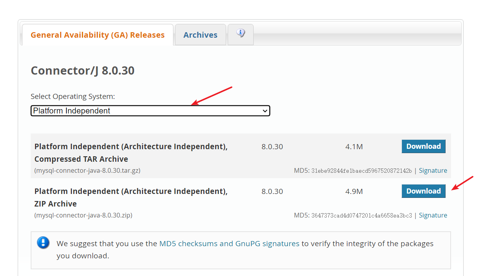This screenshot has width=490, height=276.
Task: Open Signature link for the tar.gz file
Action: tap(433, 171)
